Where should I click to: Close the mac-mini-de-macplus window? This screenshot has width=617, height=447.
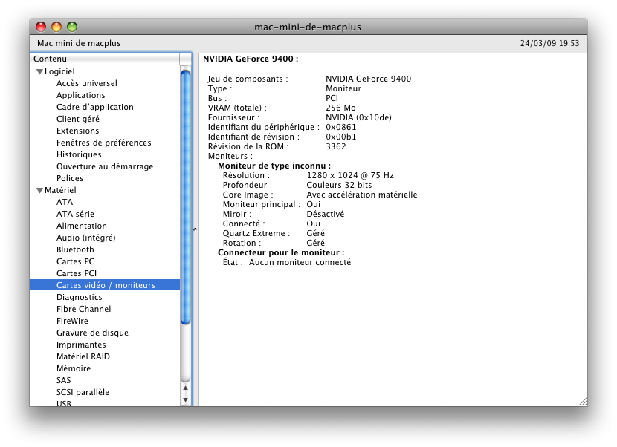41,27
